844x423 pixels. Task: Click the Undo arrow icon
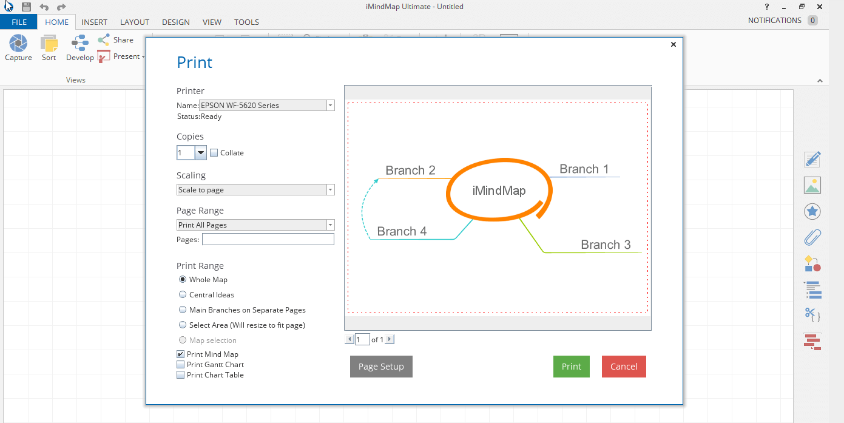pos(44,7)
